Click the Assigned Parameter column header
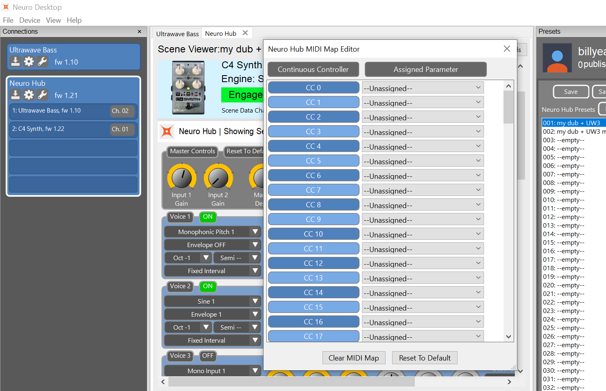The height and width of the screenshot is (391, 606). (x=425, y=70)
